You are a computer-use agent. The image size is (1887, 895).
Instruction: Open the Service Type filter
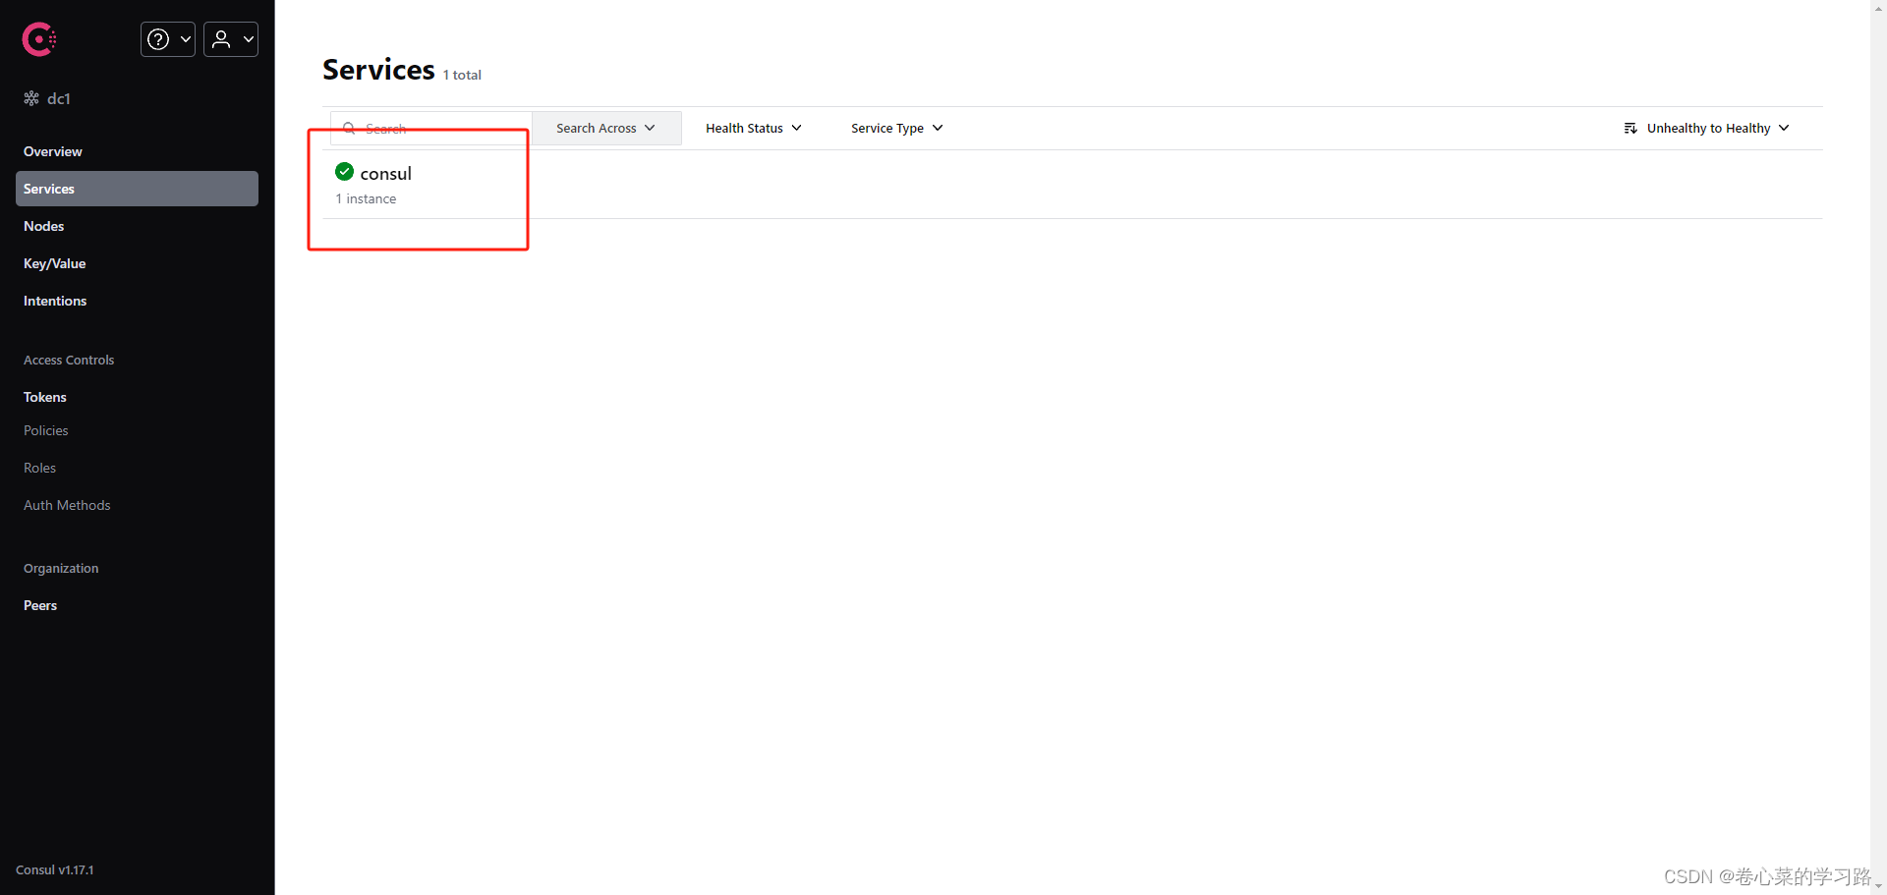[895, 128]
